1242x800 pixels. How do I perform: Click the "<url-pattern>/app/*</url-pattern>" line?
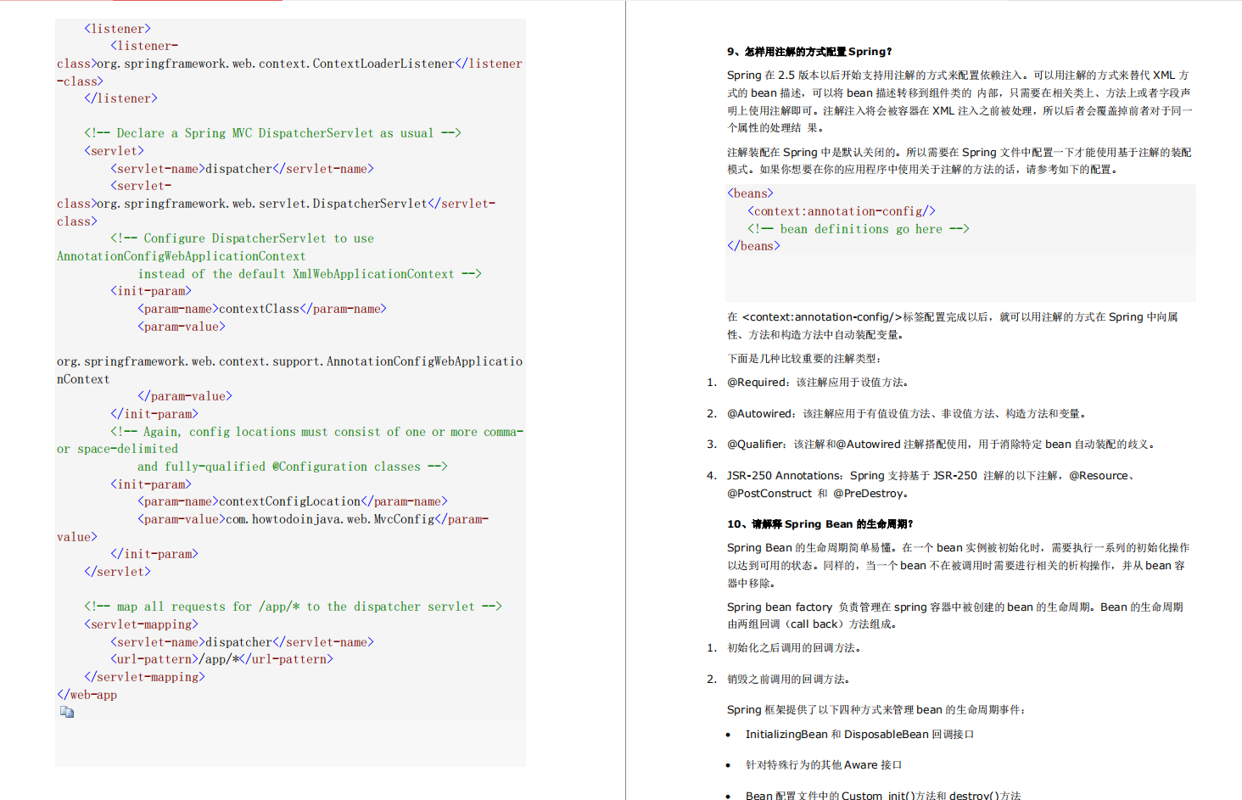point(222,659)
